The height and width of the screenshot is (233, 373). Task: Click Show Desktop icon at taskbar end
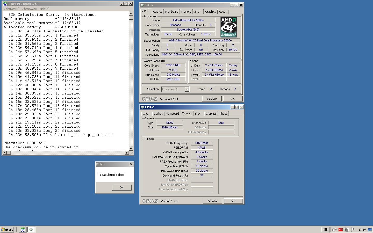click(370, 230)
